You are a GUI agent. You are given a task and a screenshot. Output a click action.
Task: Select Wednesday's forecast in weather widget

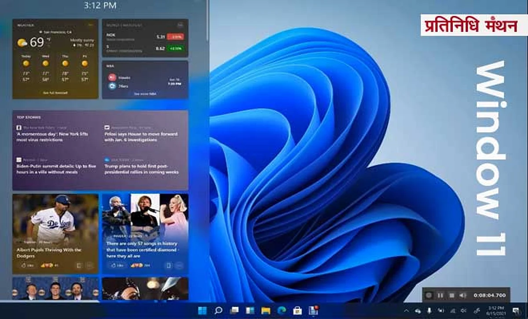[x=46, y=69]
